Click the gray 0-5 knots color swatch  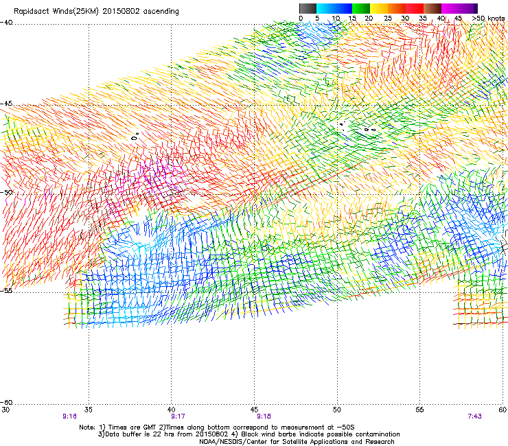point(308,8)
